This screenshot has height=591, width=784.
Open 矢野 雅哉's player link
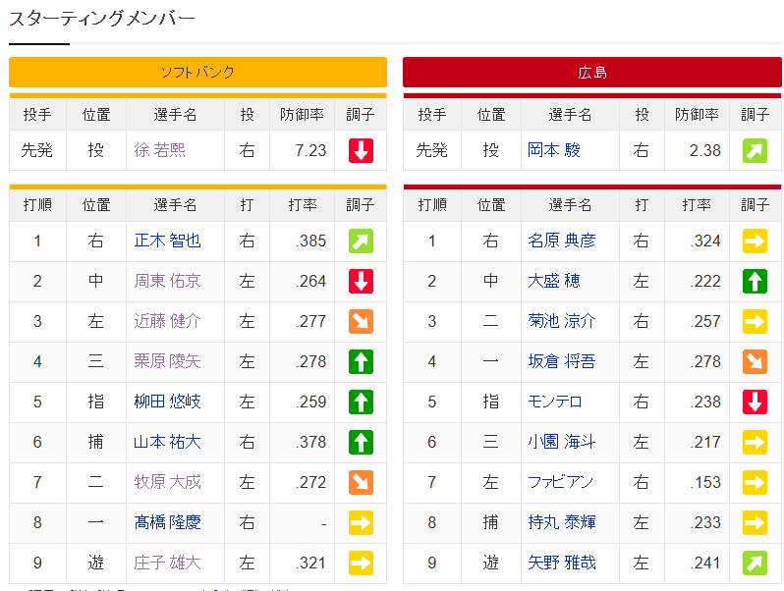562,564
